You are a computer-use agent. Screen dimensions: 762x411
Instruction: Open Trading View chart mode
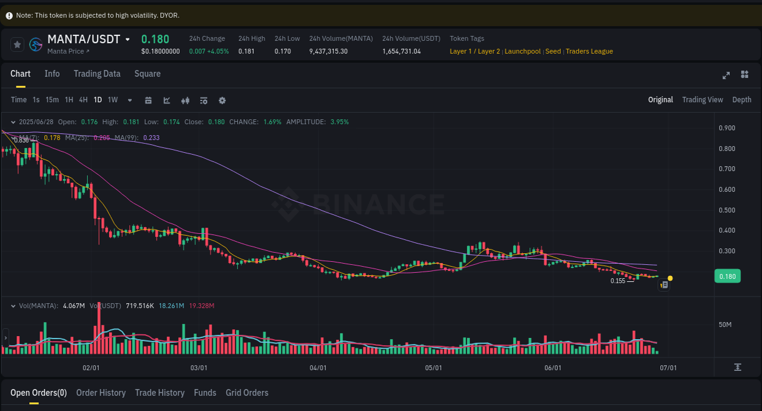[702, 99]
